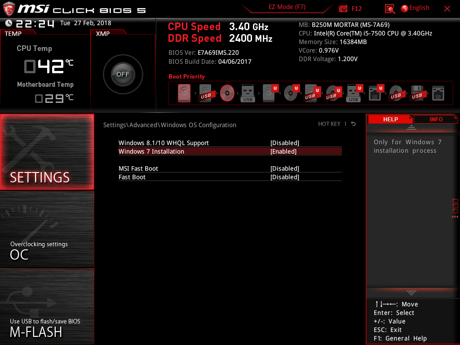Screen dimensions: 460x345
Task: Click the BIOS Ver E7A69IMS.220 text
Action: tap(203, 53)
